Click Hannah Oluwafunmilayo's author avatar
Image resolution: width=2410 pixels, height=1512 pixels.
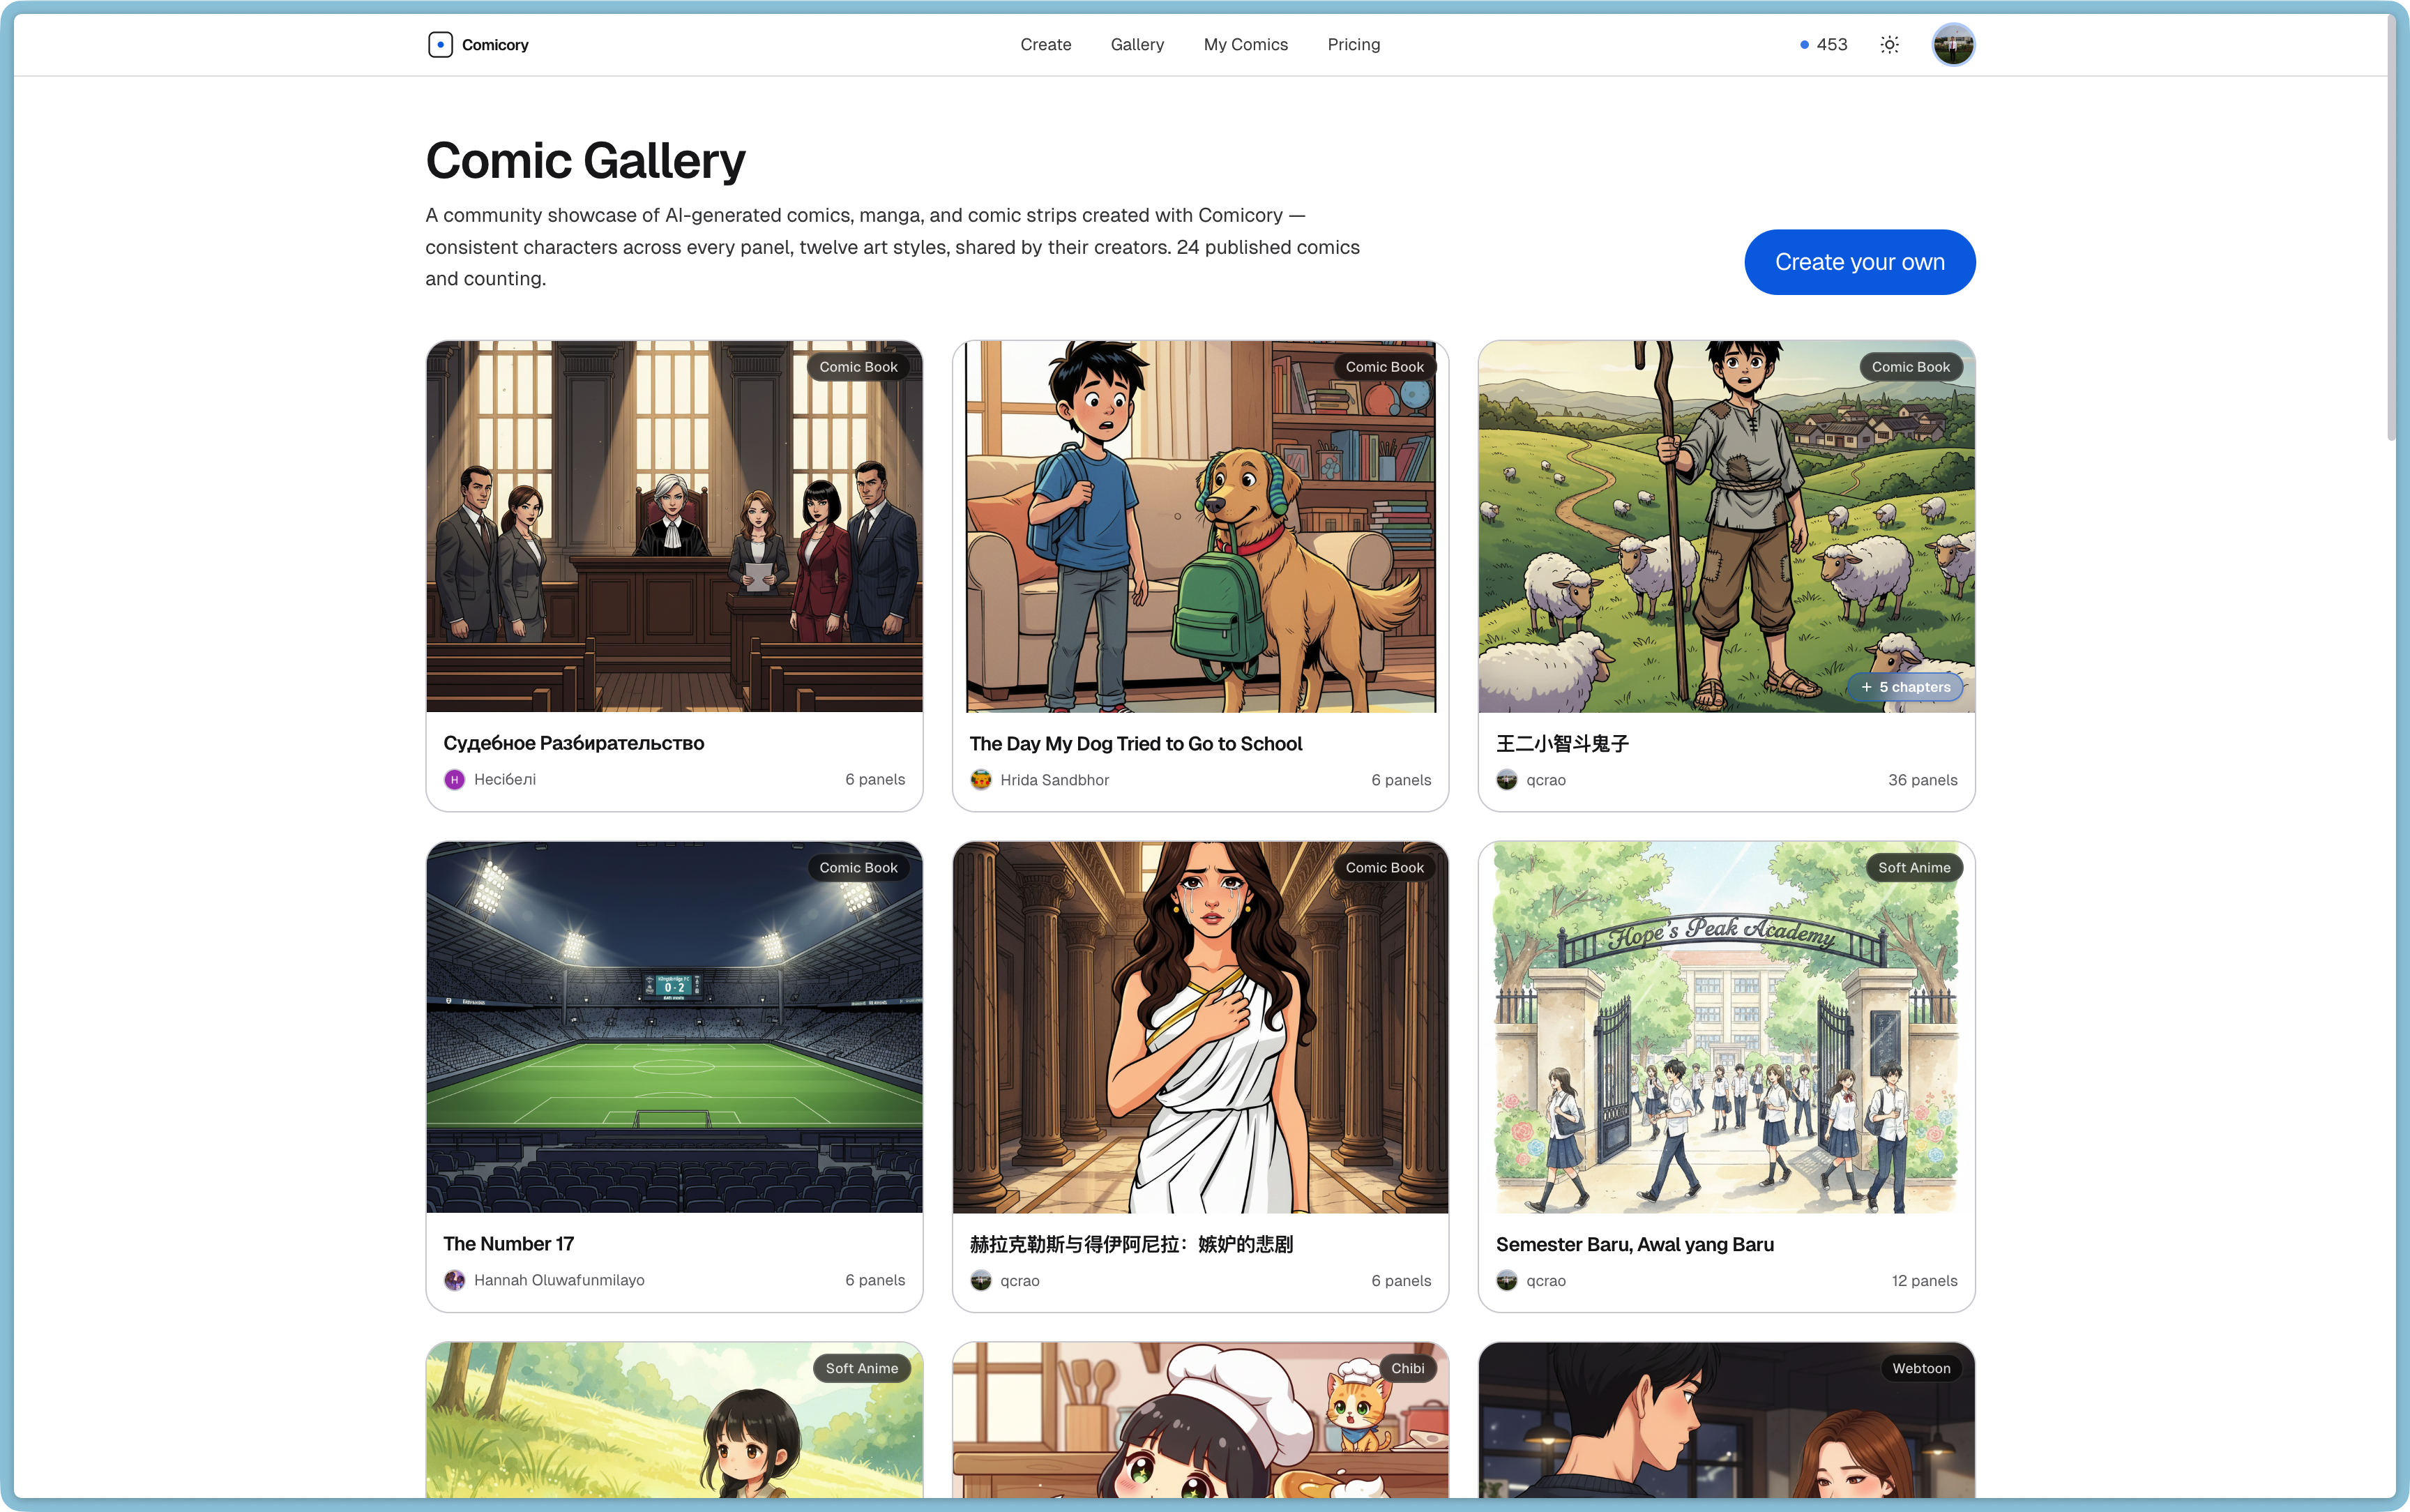click(455, 1279)
